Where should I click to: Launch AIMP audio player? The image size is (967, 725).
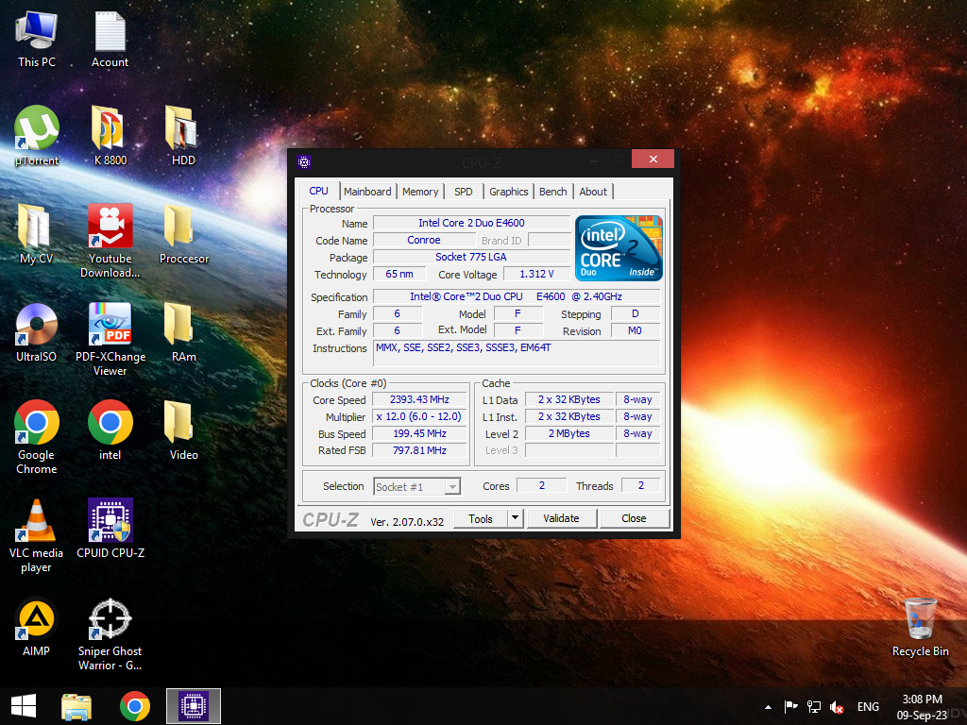click(36, 618)
